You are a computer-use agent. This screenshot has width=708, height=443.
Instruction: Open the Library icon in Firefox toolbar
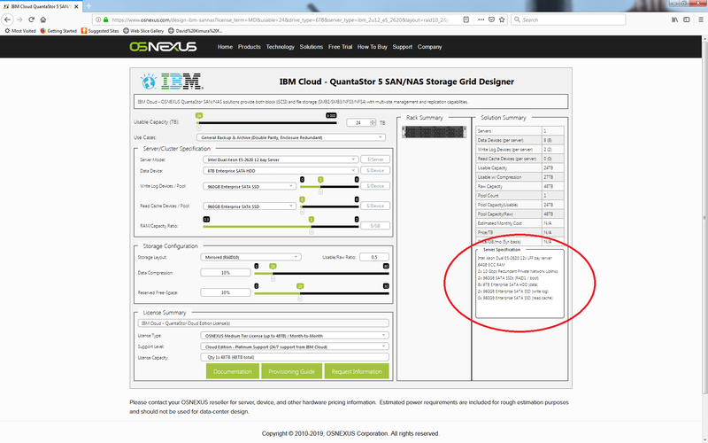[x=674, y=19]
